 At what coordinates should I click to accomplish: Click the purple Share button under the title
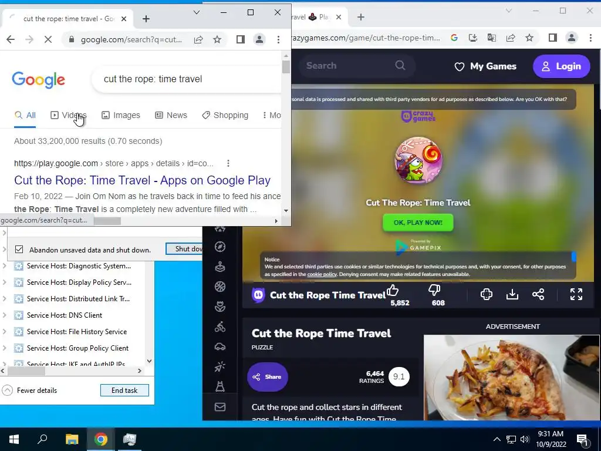(x=267, y=376)
